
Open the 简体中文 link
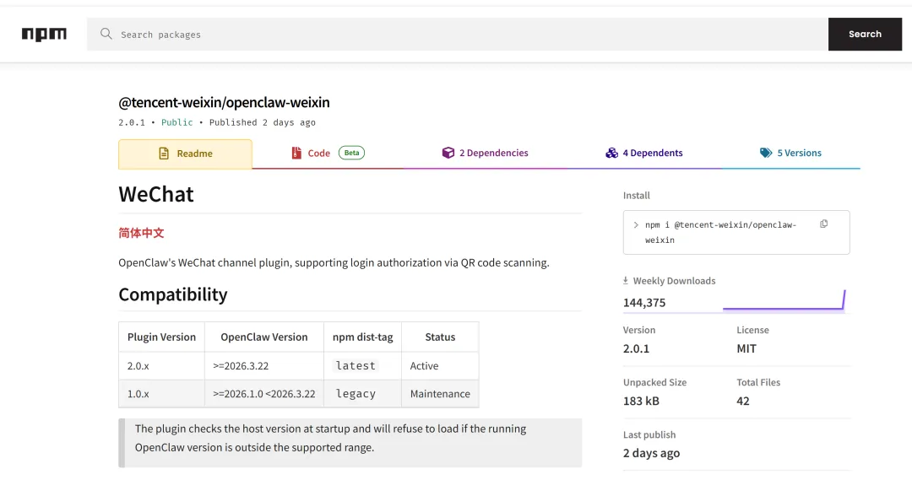pyautogui.click(x=141, y=233)
